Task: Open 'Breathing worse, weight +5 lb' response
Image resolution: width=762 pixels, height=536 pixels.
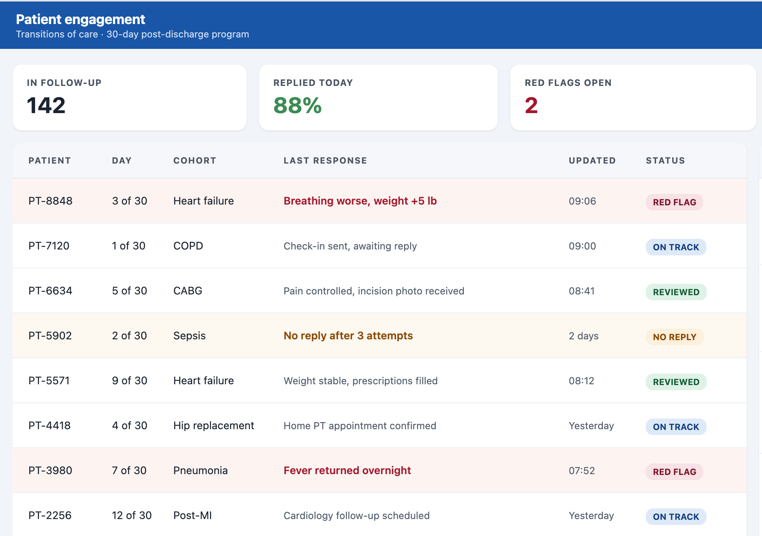Action: click(x=360, y=201)
